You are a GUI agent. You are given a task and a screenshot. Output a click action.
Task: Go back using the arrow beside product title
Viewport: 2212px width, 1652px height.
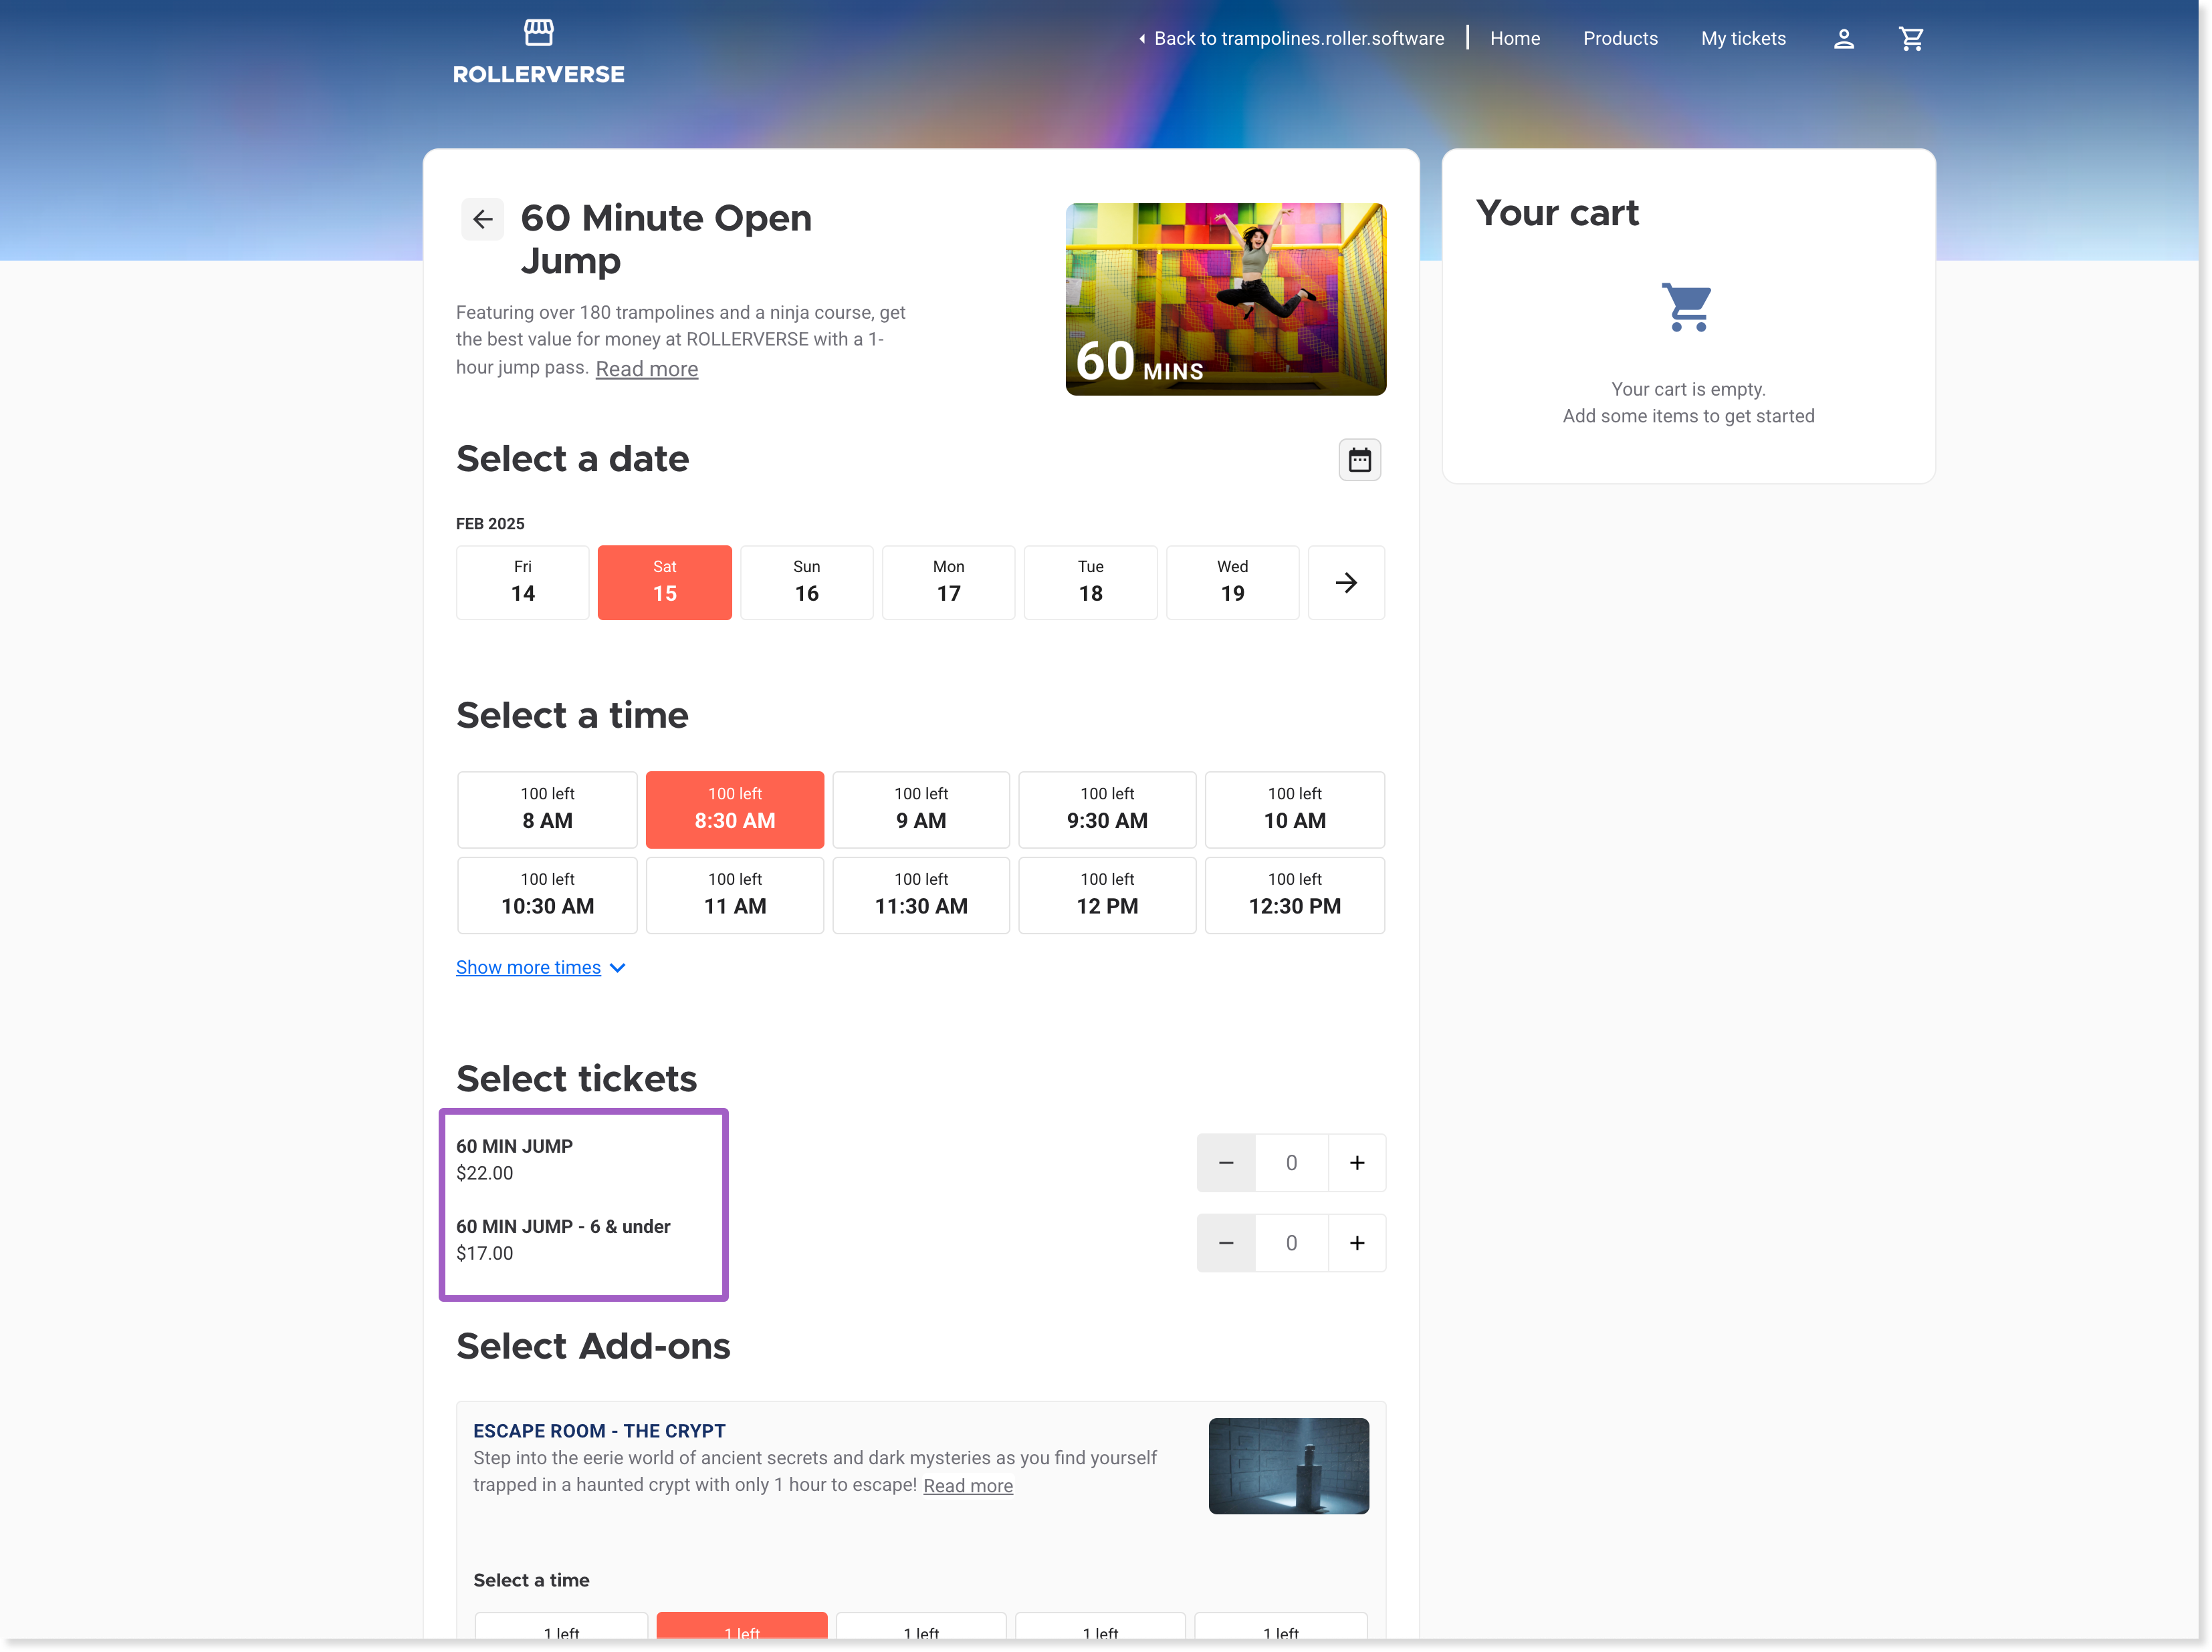click(x=482, y=219)
